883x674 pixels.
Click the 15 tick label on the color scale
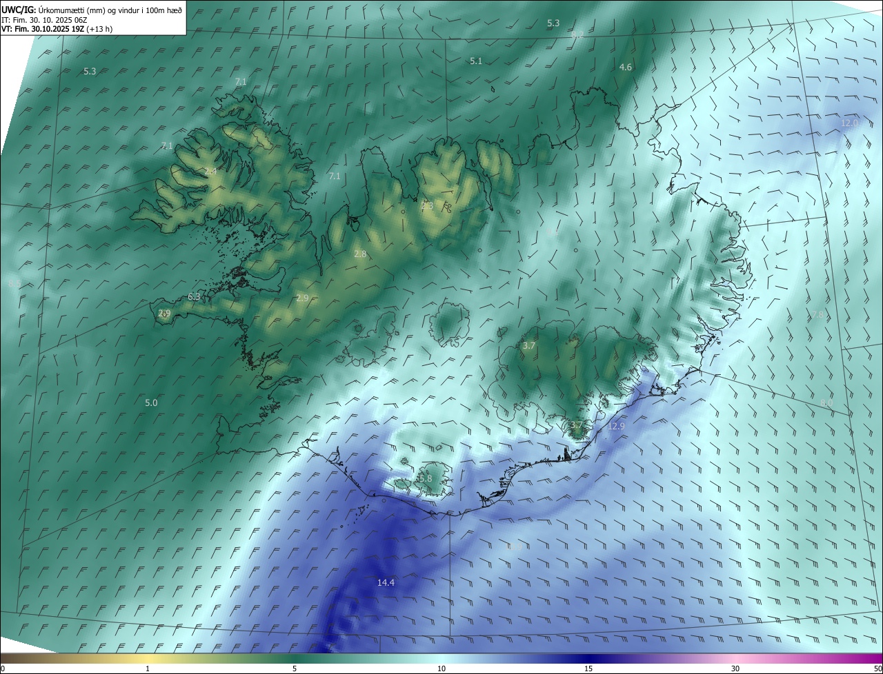coord(588,668)
